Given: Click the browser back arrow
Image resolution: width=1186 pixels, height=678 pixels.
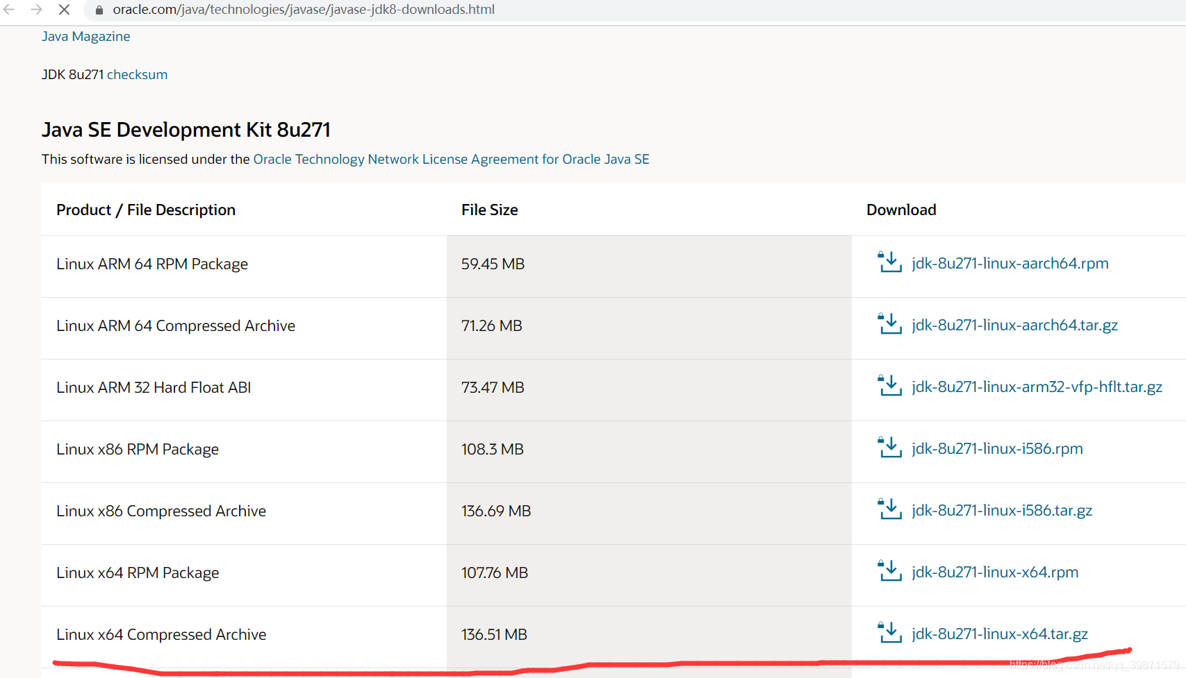Looking at the screenshot, I should point(9,10).
